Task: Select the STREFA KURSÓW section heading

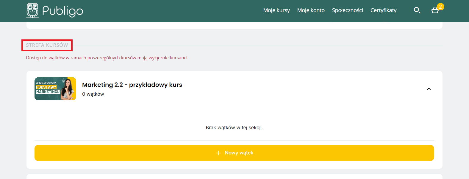Action: tap(47, 45)
